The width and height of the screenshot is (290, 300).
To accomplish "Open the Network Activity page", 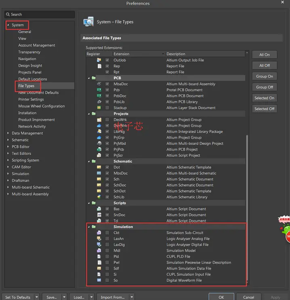I will pos(32,126).
